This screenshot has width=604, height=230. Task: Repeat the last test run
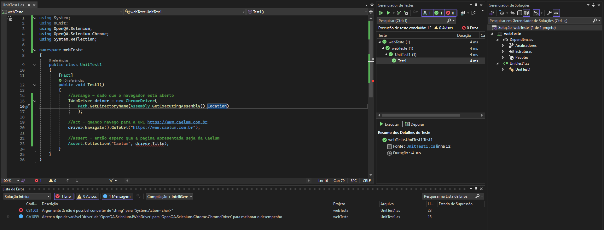399,13
